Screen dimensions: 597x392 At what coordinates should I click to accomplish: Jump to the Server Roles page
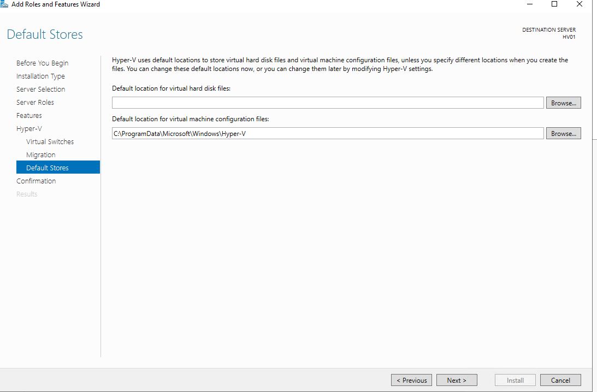coord(35,103)
